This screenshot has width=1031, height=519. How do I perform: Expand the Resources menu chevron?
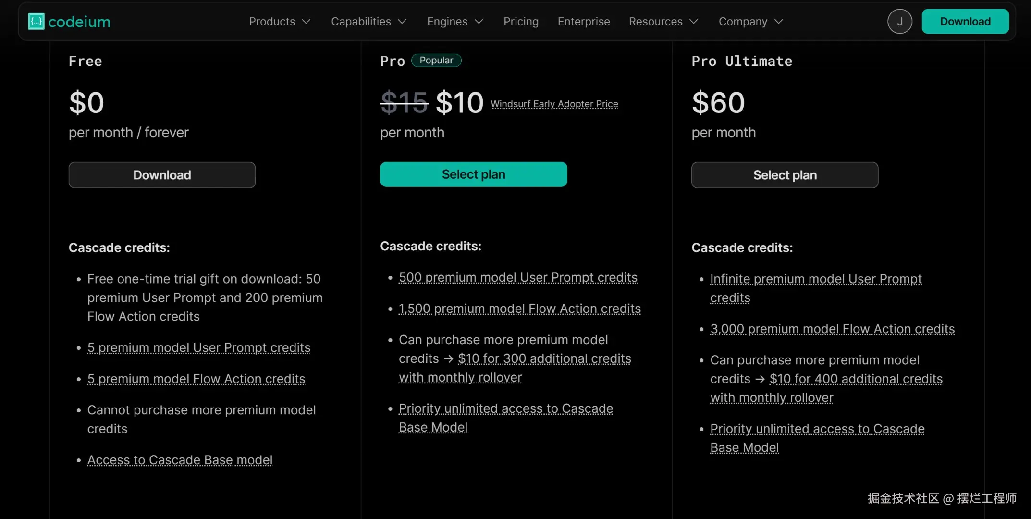tap(693, 22)
